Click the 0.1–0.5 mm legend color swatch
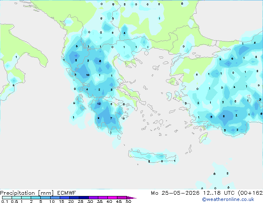 (x=7, y=198)
